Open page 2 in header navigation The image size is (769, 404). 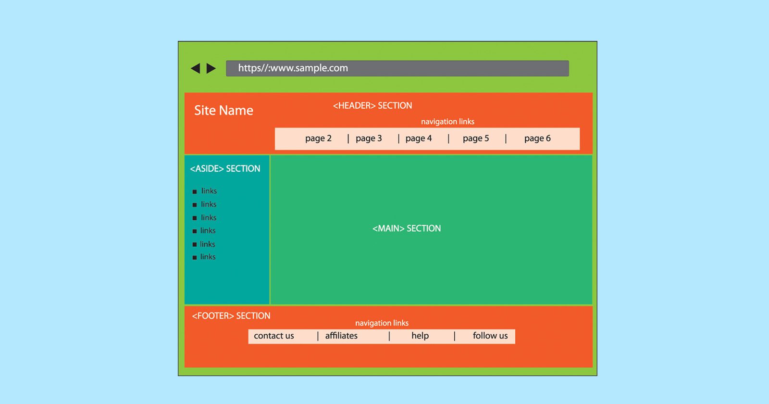click(x=318, y=139)
